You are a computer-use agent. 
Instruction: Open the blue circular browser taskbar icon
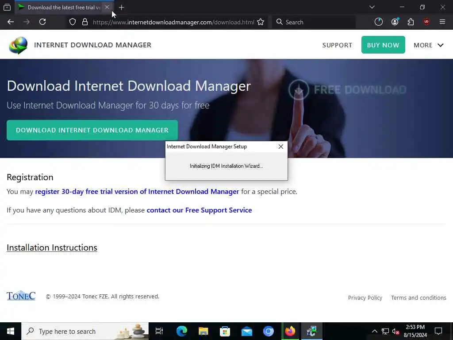coord(269,331)
